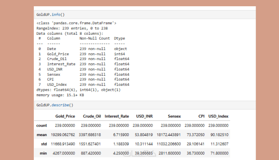Click the Interest_Rate column header in describe table
The image size is (279, 160).
click(117, 116)
